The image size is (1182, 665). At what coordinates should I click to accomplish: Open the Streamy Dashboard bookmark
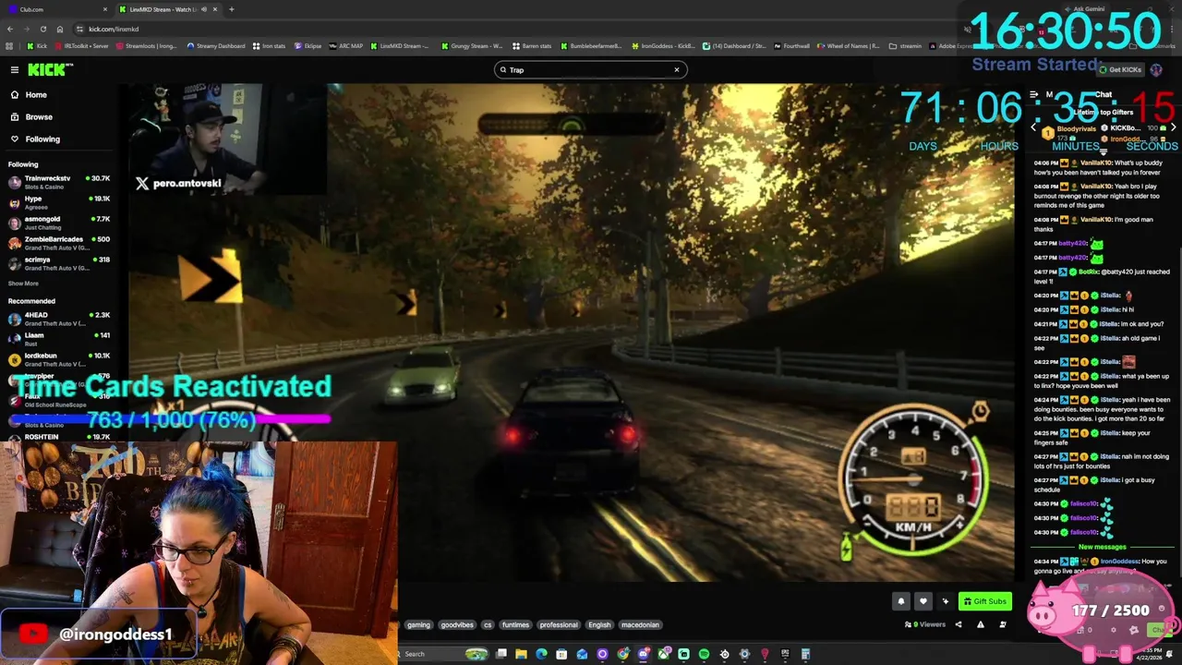[x=216, y=46]
